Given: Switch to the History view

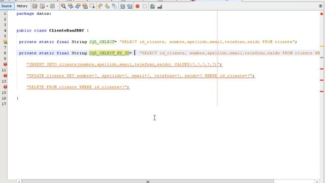Looking at the screenshot, I should click(x=22, y=6).
